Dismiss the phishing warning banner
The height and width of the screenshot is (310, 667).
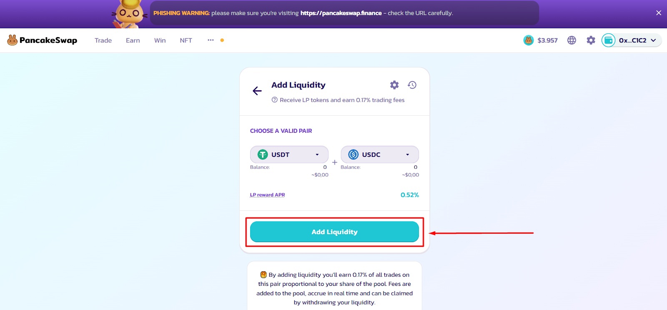[x=659, y=13]
